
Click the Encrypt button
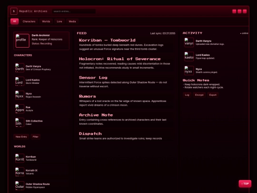[x=199, y=95]
